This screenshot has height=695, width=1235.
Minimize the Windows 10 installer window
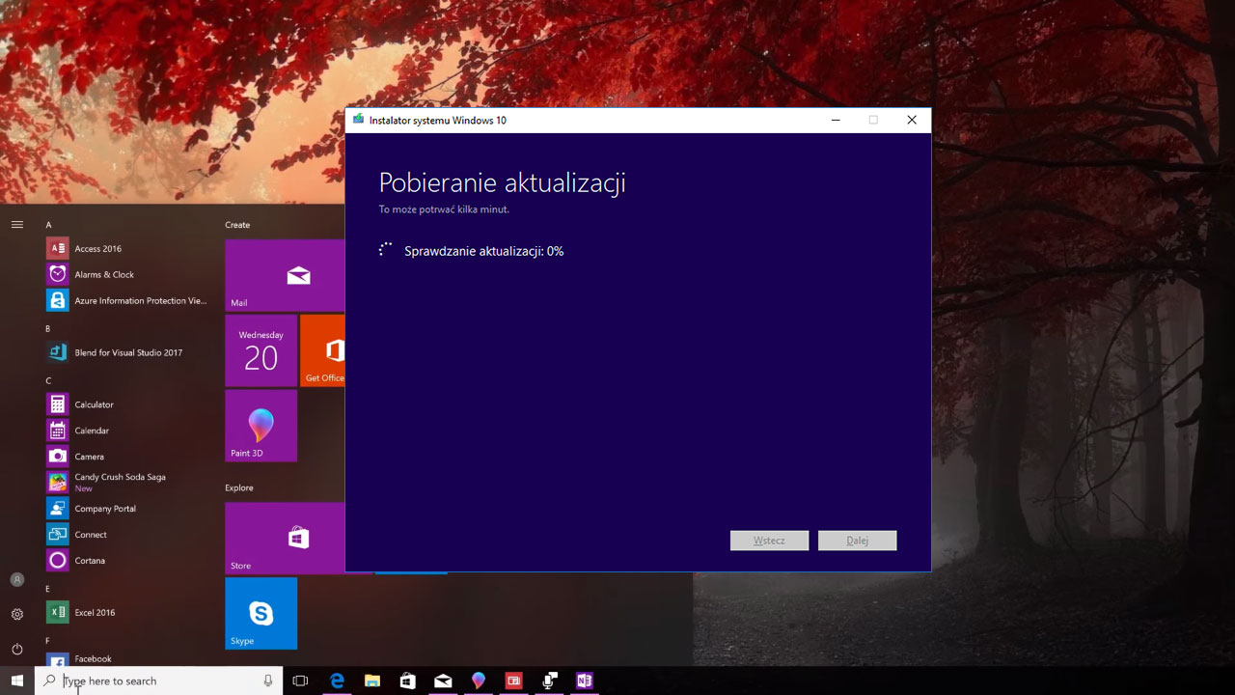tap(836, 120)
